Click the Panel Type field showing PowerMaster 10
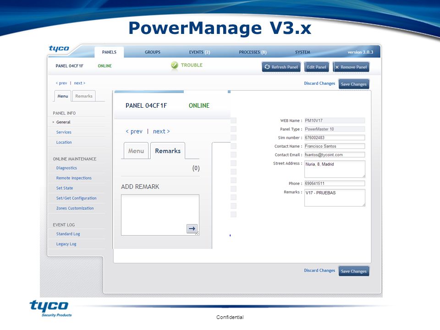440x330 pixels. pos(335,129)
